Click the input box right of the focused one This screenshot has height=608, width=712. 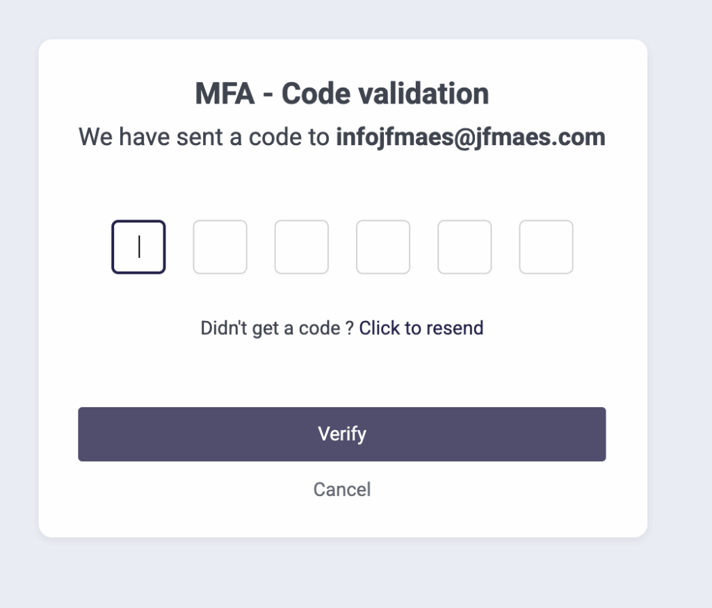coord(220,247)
